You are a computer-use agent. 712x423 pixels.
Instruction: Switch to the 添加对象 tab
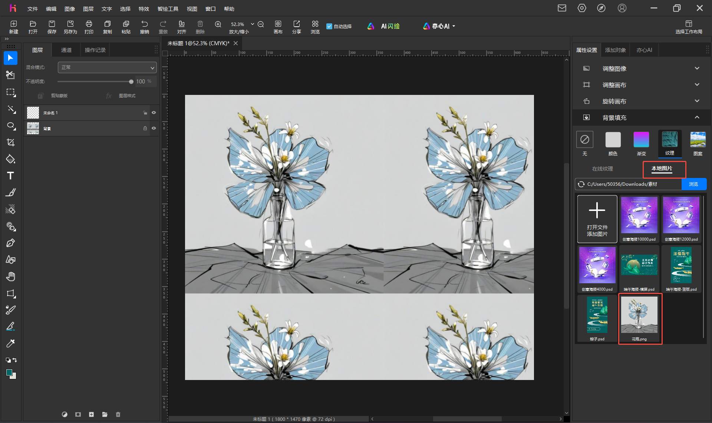click(616, 50)
